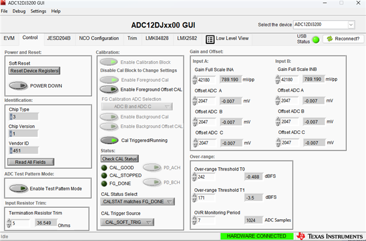The height and width of the screenshot is (241, 366).
Task: Click stepper arrows for Gain Full Scale INB
Action: coord(277,79)
